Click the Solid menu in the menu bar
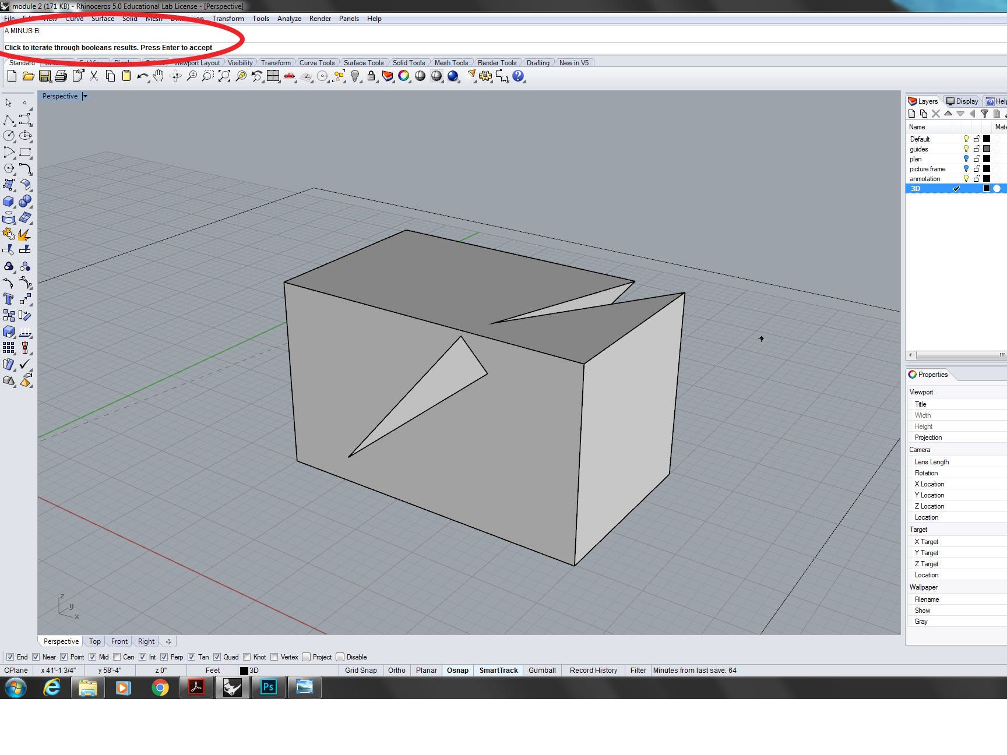The width and height of the screenshot is (1007, 755). [130, 19]
